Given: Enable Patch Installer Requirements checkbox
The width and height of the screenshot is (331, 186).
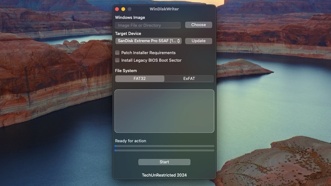Looking at the screenshot, I should [117, 53].
